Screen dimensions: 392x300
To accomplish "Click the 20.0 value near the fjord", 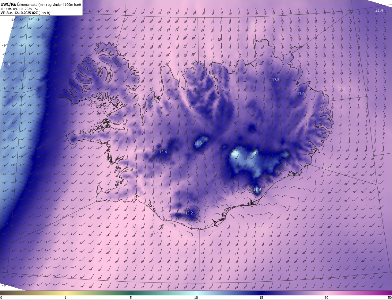I will point(150,104).
